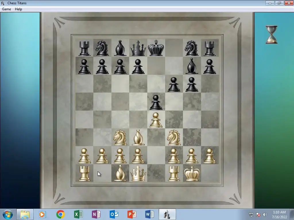Screen dimensions: 294x220
Task: Select the white bishop on c1
Action: point(120,173)
